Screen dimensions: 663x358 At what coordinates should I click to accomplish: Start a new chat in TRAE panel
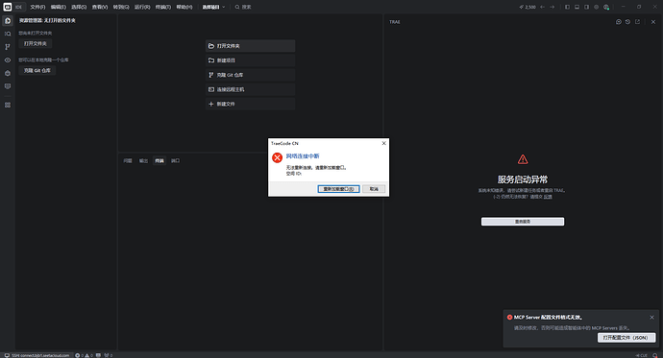618,22
